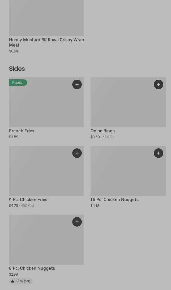171x290 pixels.
Task: Add French Fries using the plus icon
Action: point(77,84)
